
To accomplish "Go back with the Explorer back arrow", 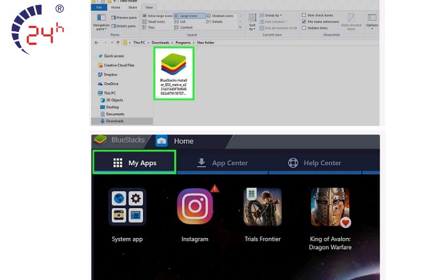I will coord(96,43).
